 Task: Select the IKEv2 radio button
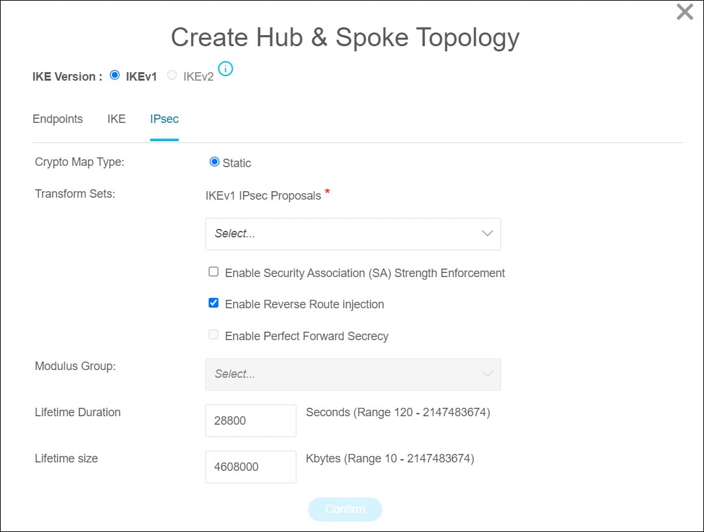[x=172, y=75]
